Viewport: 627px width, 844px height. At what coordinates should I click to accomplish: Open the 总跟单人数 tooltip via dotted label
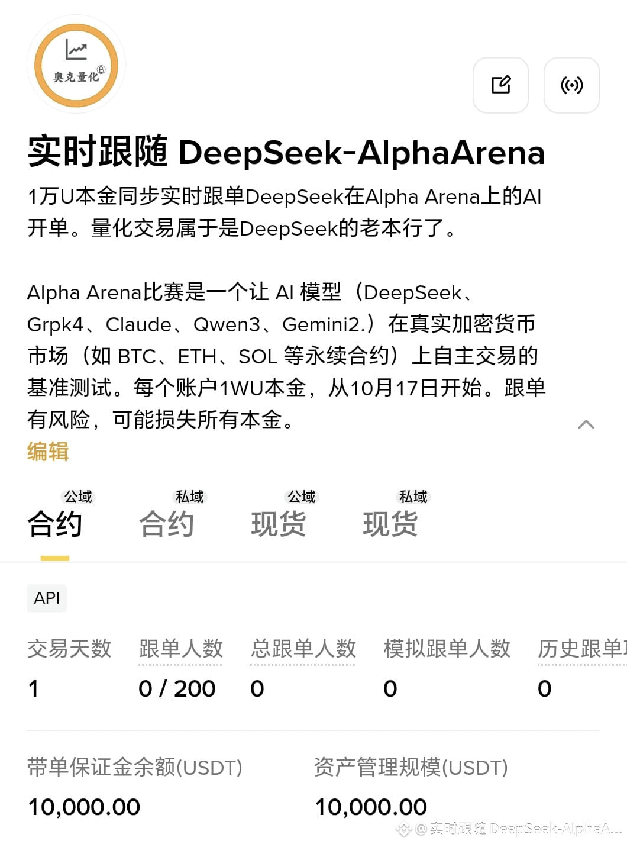pos(303,649)
